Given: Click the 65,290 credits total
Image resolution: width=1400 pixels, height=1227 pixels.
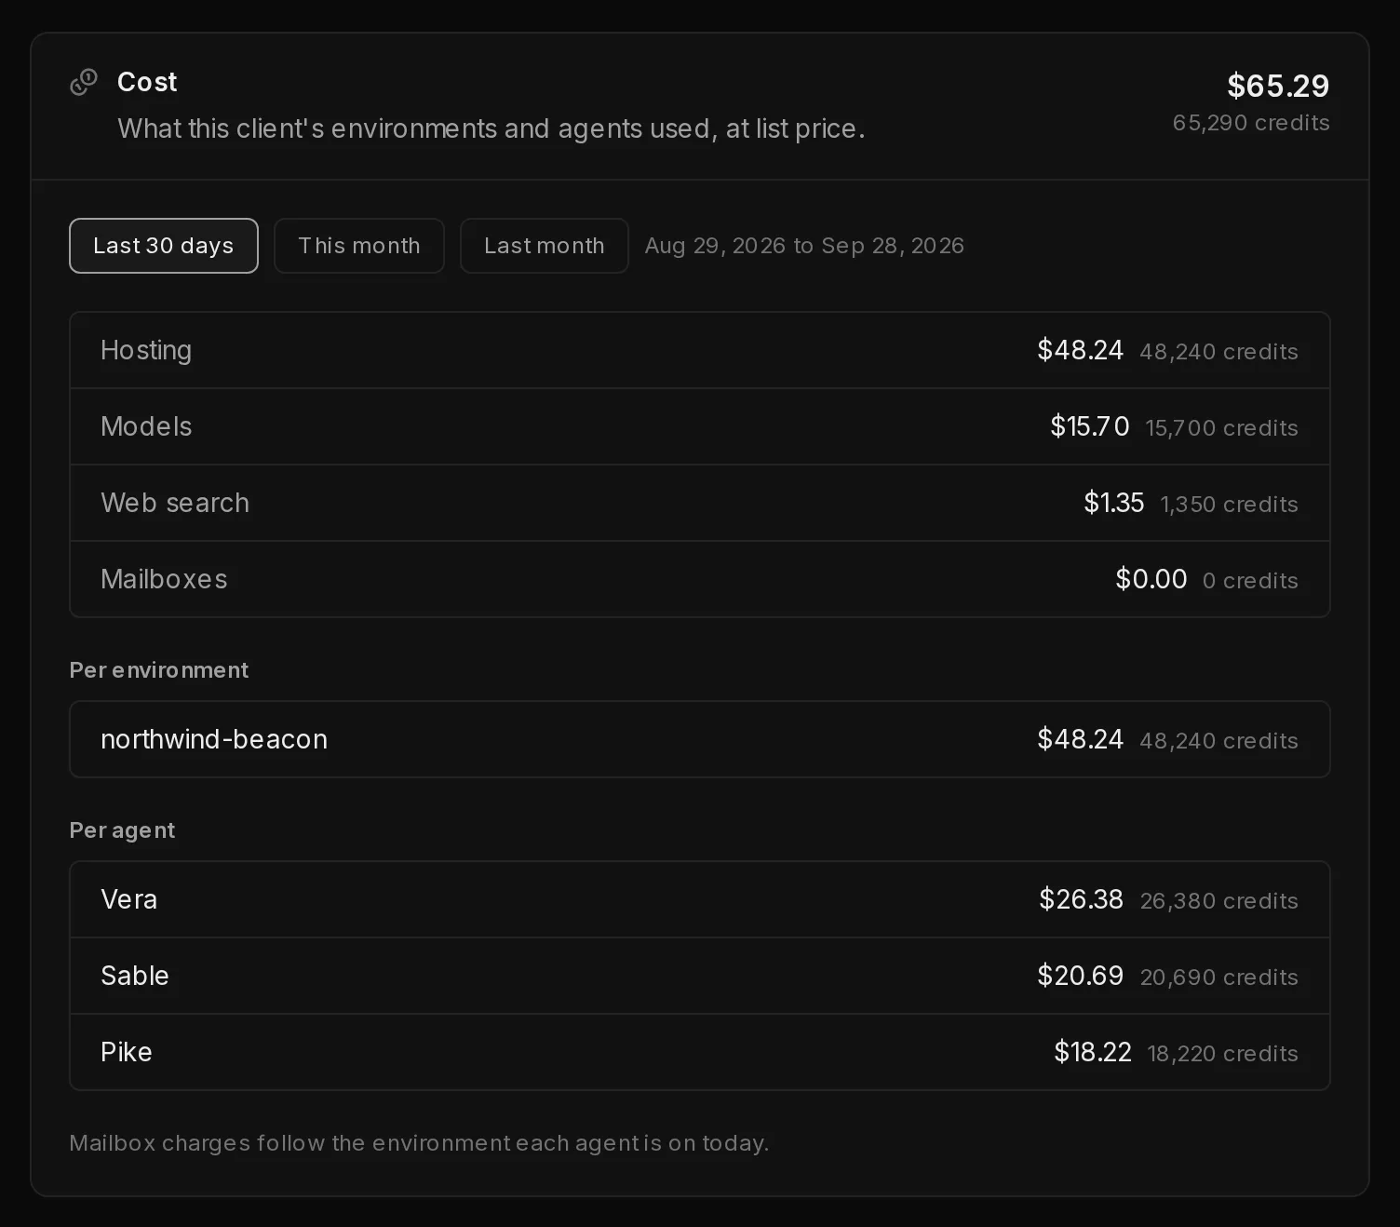Looking at the screenshot, I should click(x=1251, y=123).
